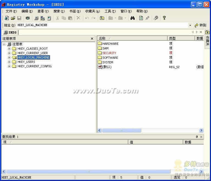Expand HKEY_LOCAL_MACHINE tree node

pyautogui.click(x=9, y=57)
